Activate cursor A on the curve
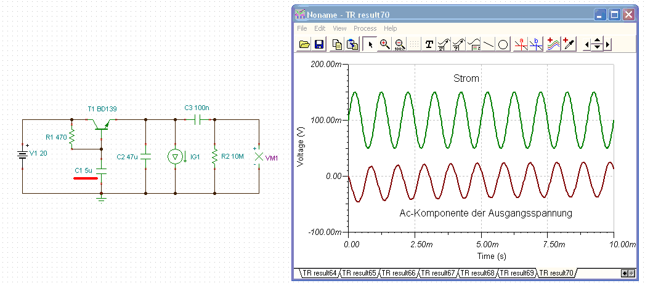The height and width of the screenshot is (286, 645). tap(521, 44)
